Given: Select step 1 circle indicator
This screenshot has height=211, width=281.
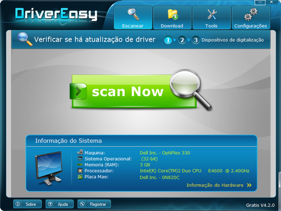Looking at the screenshot, I should 168,40.
